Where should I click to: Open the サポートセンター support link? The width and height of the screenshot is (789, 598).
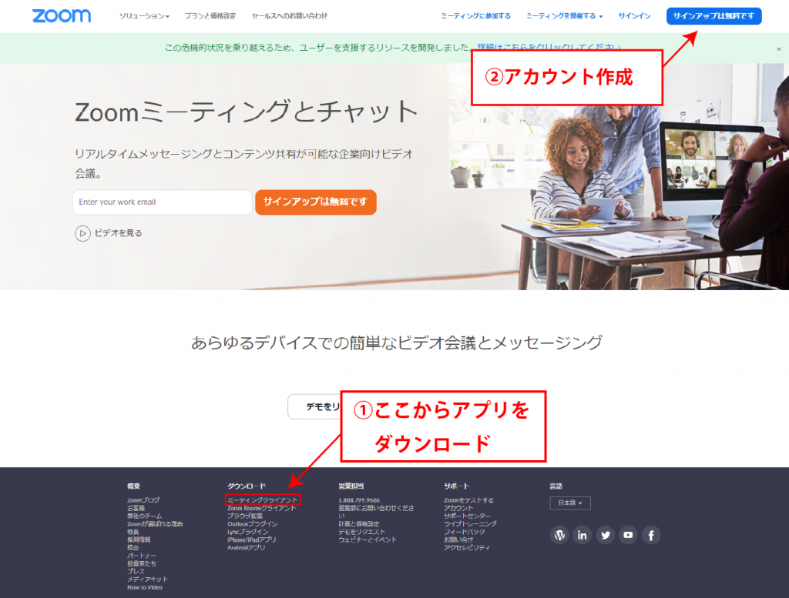tap(466, 516)
